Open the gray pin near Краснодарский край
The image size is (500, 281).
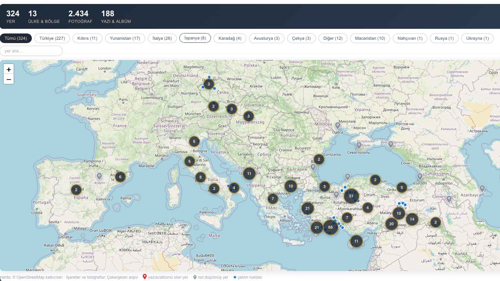391,144
